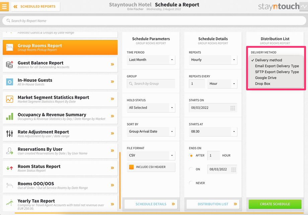
Task: Click the user icon for Reservations By User
Action: [9, 151]
